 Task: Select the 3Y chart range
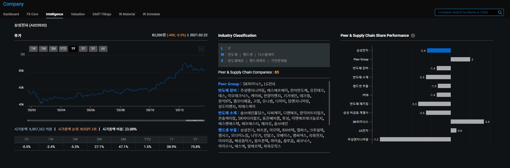point(83,49)
